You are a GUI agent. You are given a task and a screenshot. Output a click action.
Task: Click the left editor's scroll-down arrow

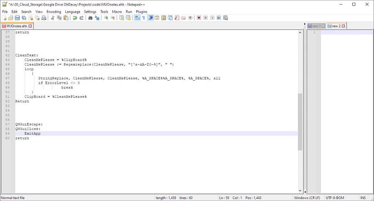300,191
